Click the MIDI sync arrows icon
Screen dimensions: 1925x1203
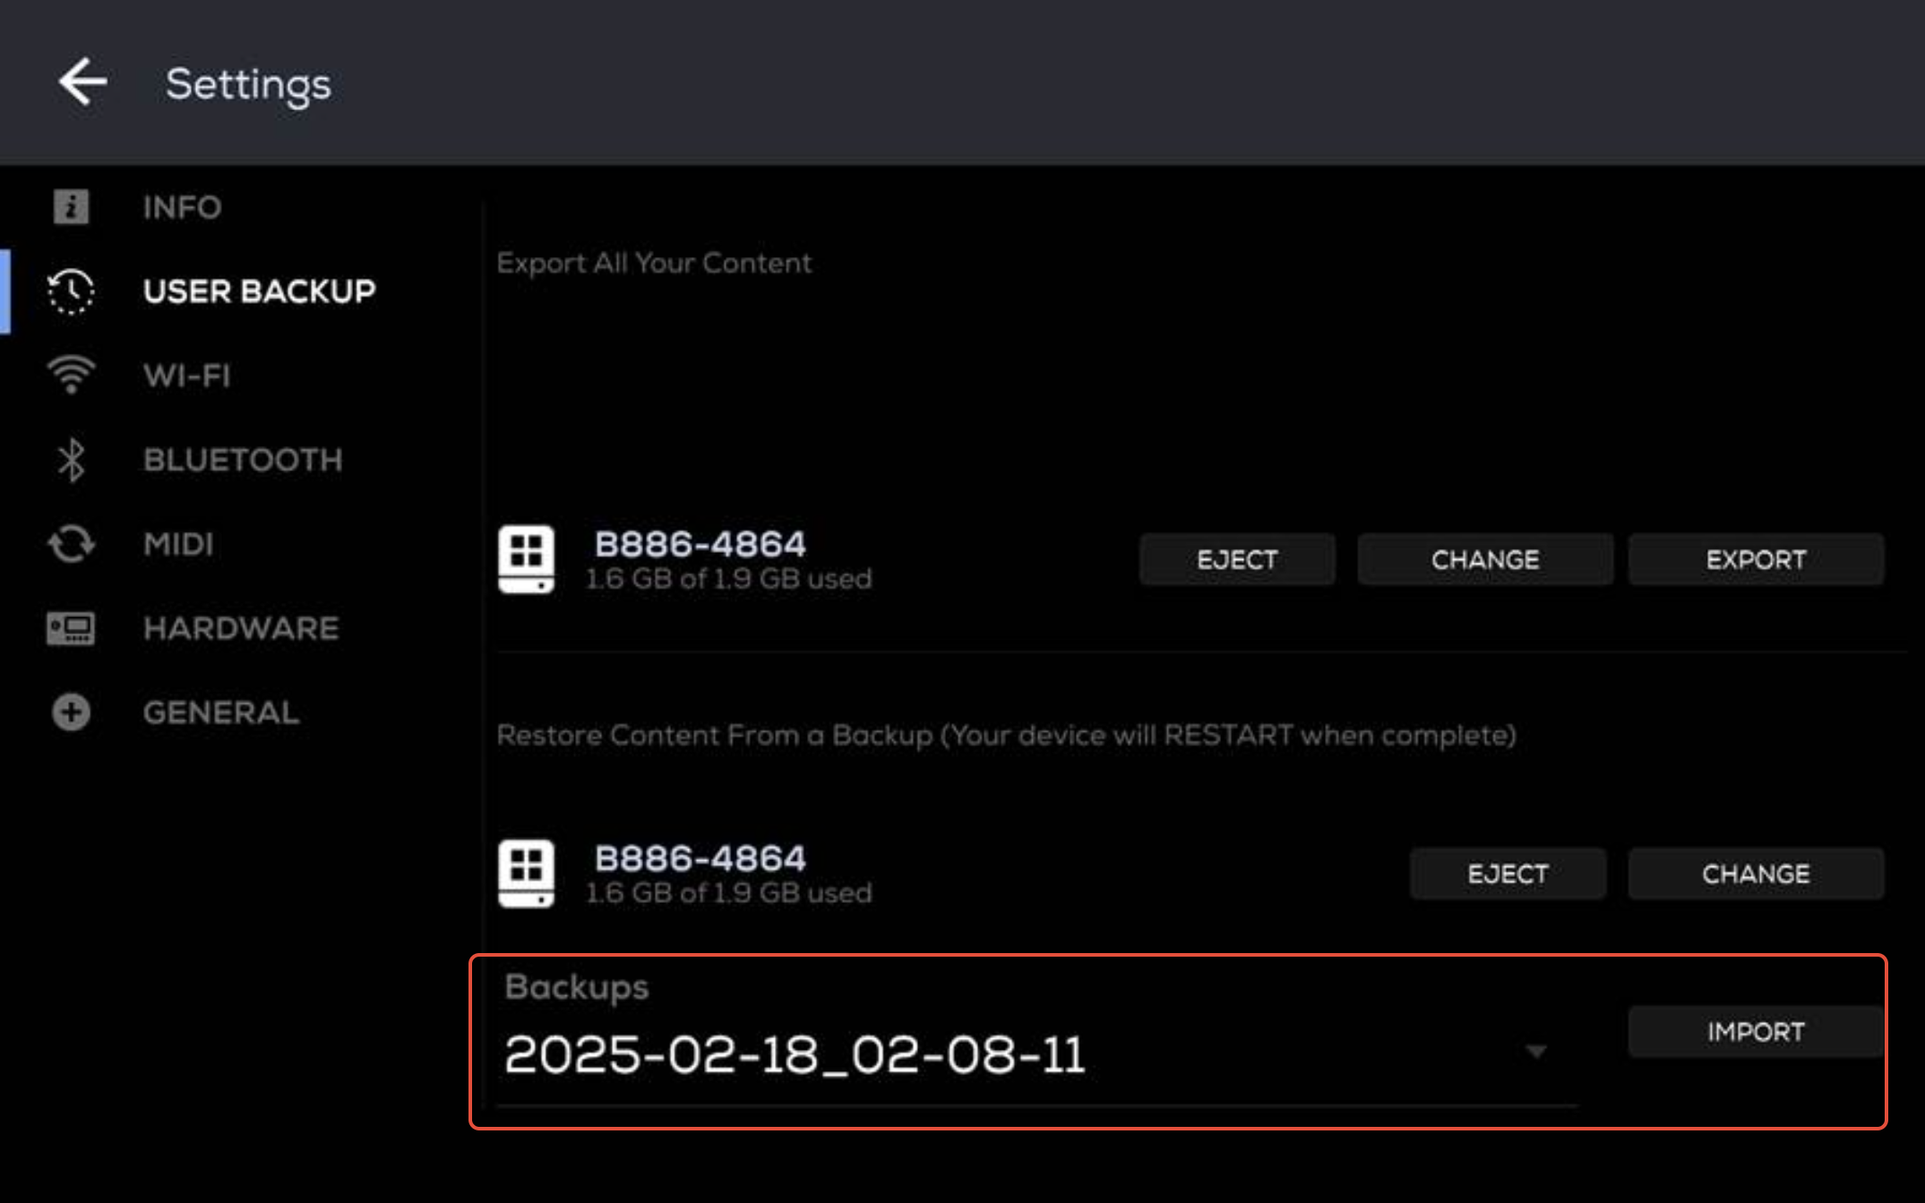71,544
